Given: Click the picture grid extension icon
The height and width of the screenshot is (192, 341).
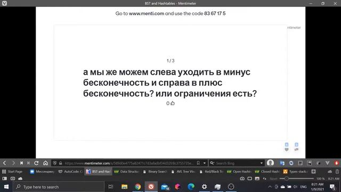Looking at the screenshot, I should [x=309, y=163].
